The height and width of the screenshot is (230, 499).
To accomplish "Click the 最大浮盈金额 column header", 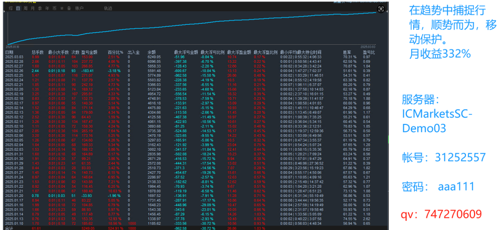I will [x=239, y=52].
